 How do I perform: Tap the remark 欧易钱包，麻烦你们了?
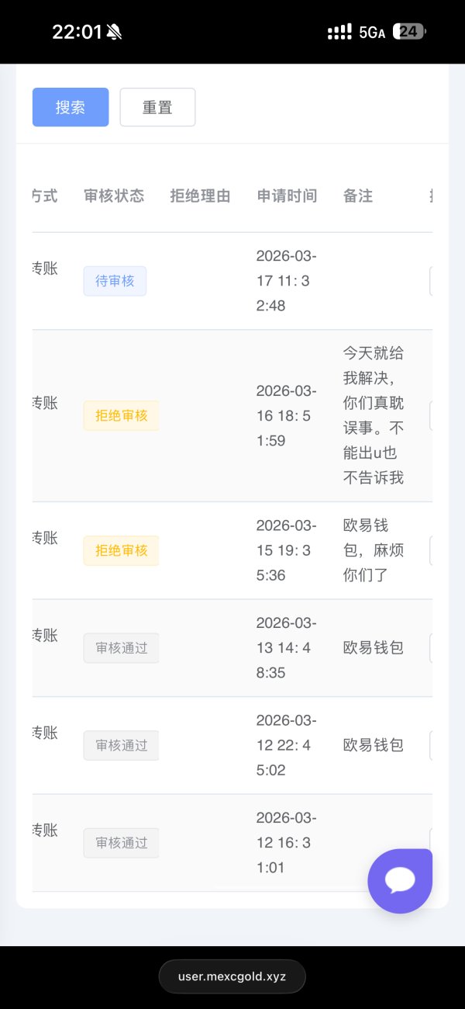coord(374,550)
